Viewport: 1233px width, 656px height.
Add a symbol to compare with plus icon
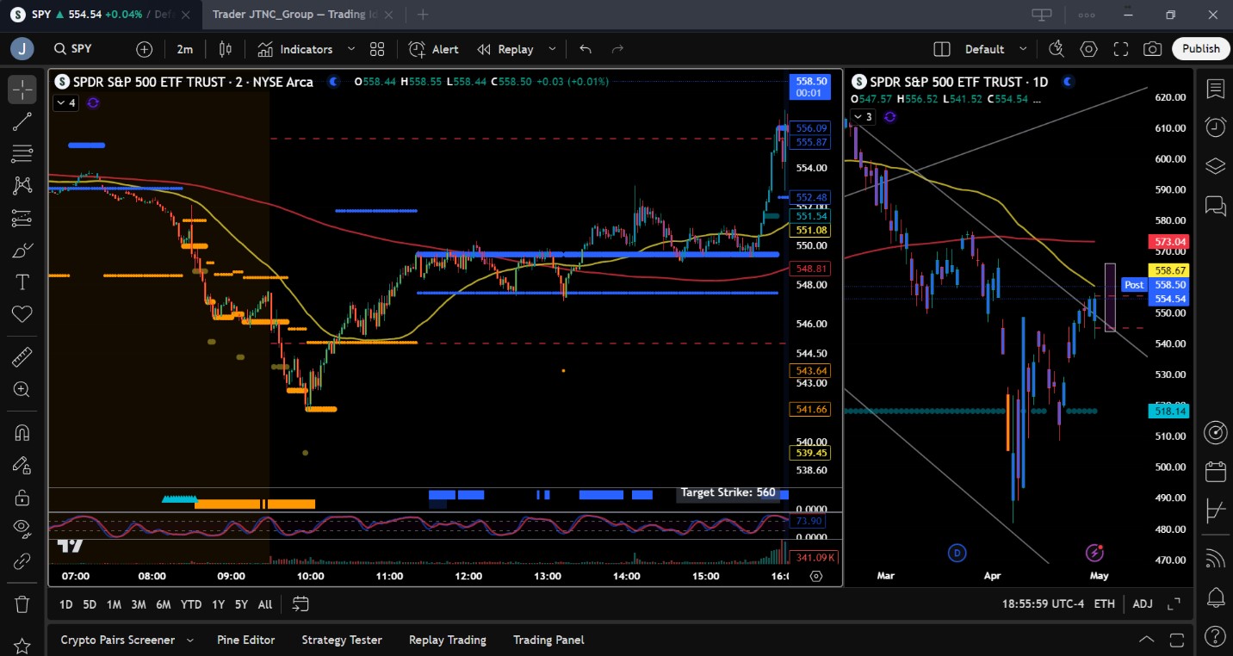pyautogui.click(x=144, y=49)
